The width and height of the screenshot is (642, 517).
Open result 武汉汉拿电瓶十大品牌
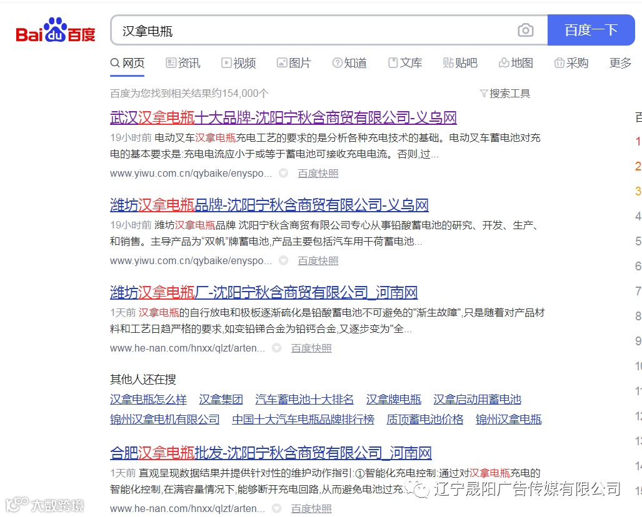(283, 118)
